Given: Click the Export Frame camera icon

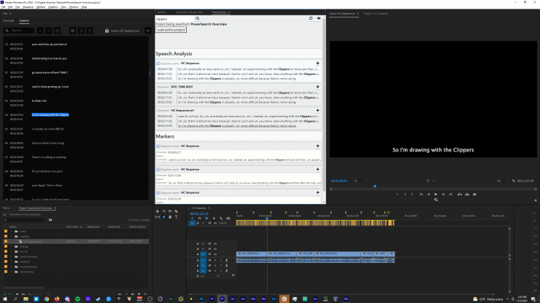Looking at the screenshot, I should pyautogui.click(x=474, y=194).
